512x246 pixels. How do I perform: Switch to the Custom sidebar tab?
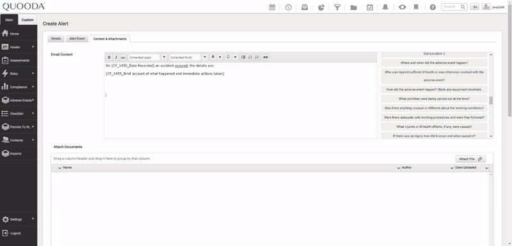click(28, 20)
